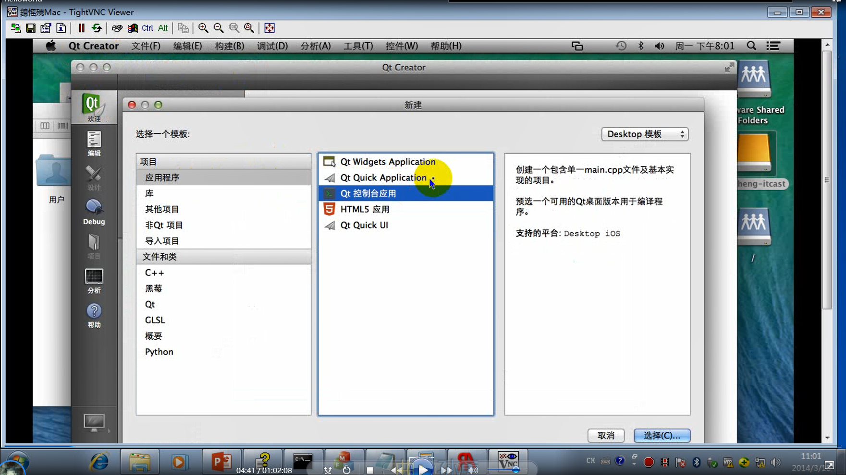Open the 工具(T) menu
The height and width of the screenshot is (475, 846).
coord(358,46)
